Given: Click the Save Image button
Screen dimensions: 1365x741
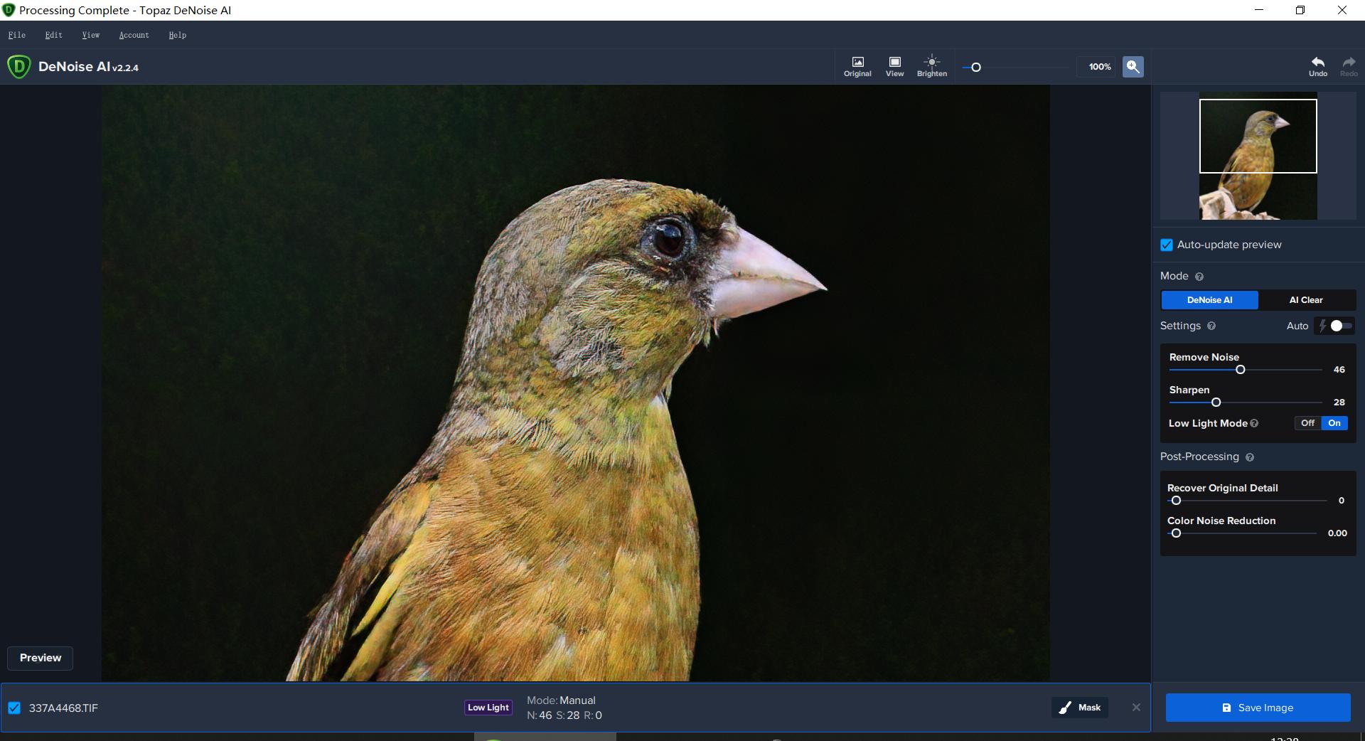Looking at the screenshot, I should tap(1258, 708).
